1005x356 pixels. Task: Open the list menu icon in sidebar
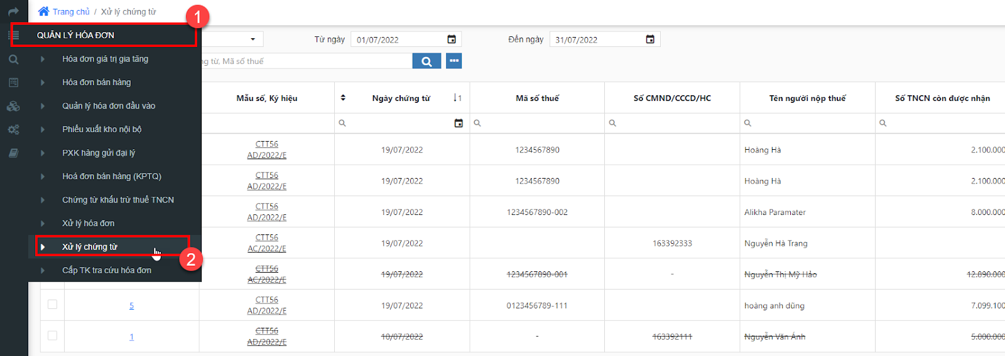pyautogui.click(x=13, y=35)
